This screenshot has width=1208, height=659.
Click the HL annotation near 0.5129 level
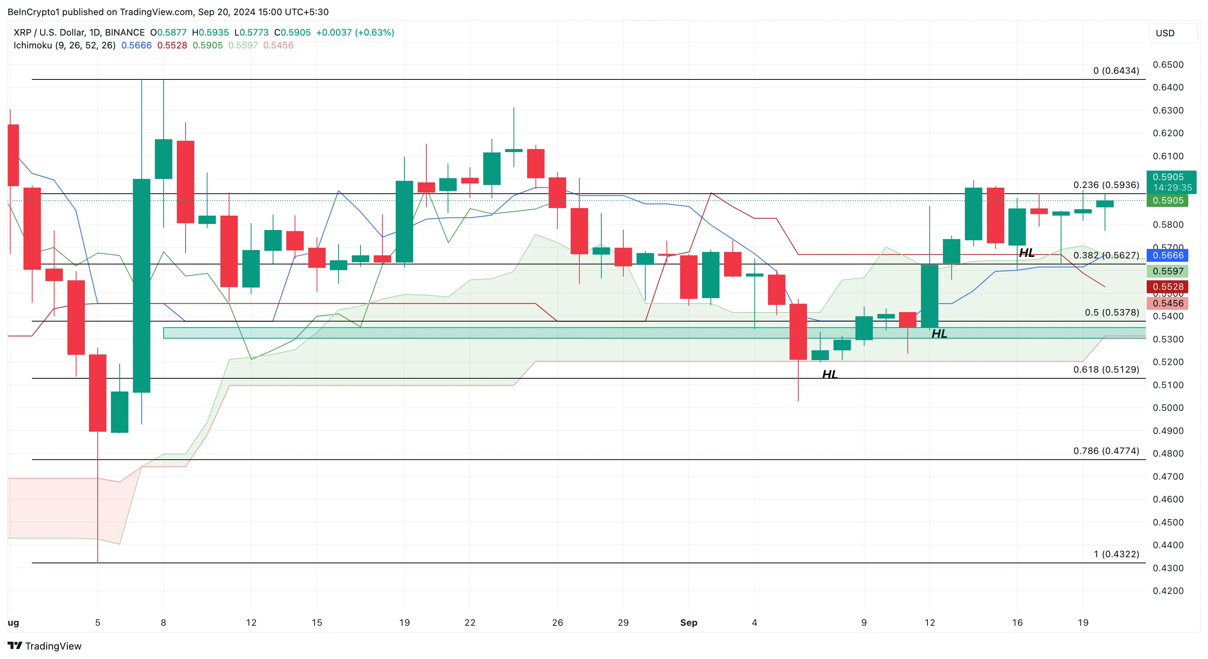[x=830, y=374]
